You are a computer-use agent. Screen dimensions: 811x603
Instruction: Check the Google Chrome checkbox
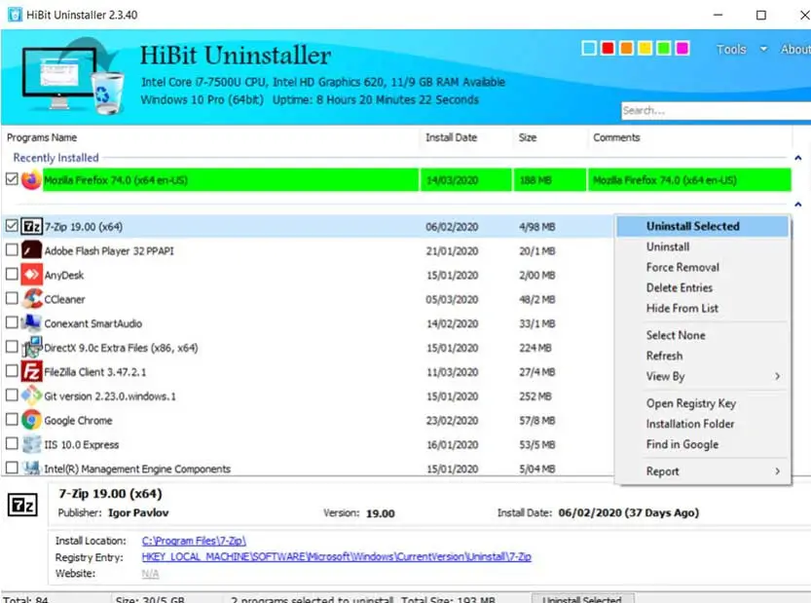[x=12, y=419]
